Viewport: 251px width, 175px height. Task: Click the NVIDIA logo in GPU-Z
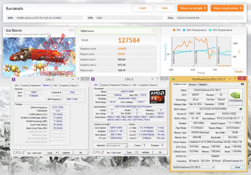tap(235, 97)
